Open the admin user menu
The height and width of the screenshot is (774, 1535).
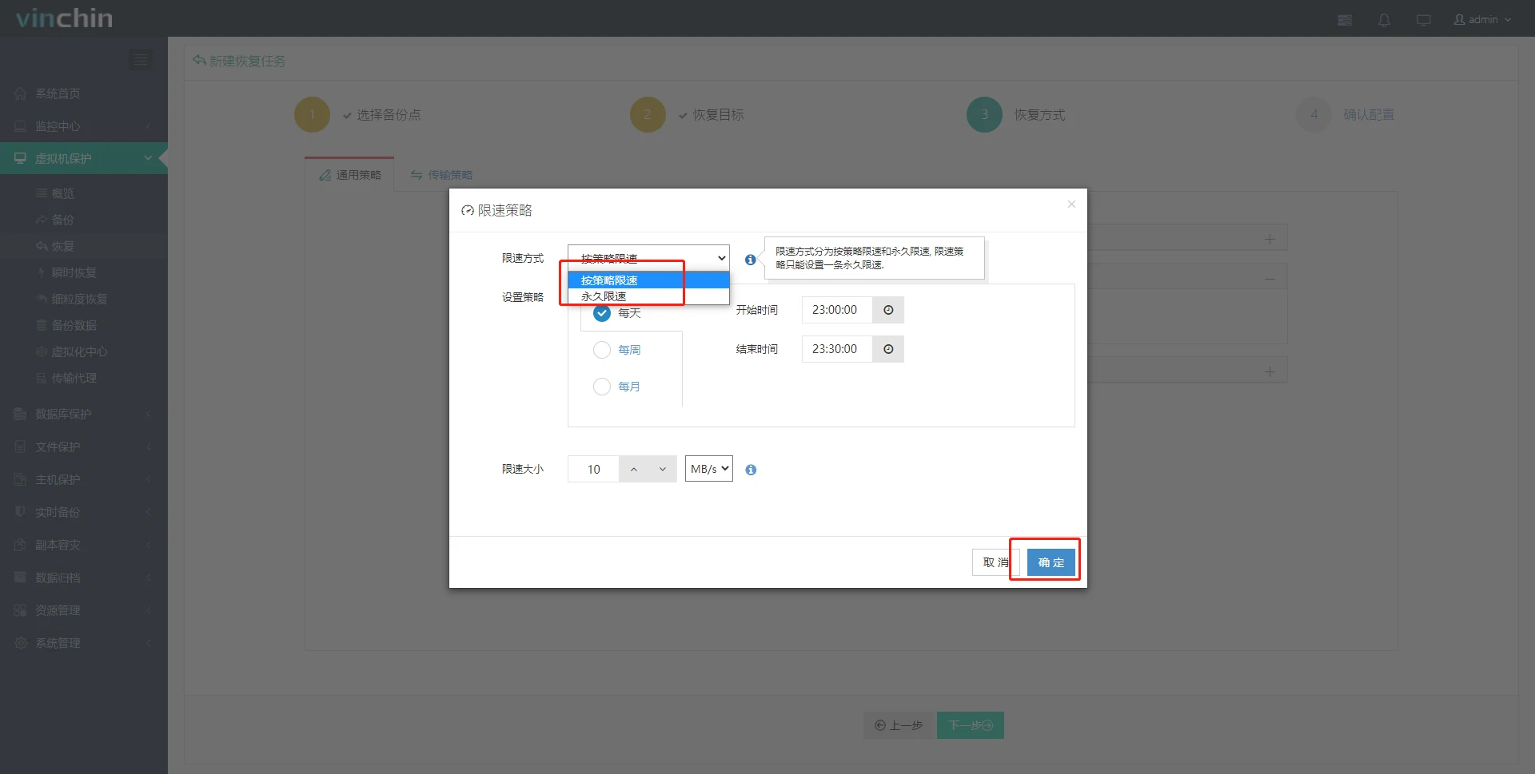point(1482,20)
